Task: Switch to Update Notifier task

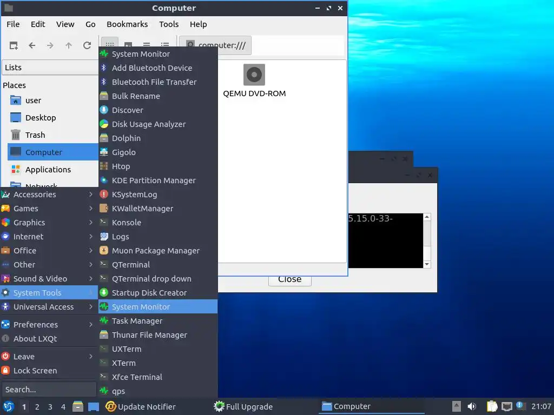Action: [141, 406]
